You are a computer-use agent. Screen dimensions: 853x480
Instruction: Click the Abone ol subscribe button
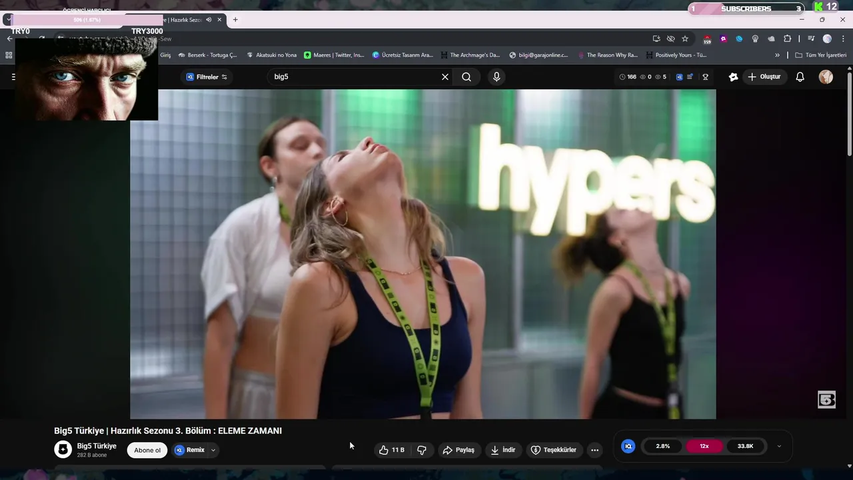point(147,450)
